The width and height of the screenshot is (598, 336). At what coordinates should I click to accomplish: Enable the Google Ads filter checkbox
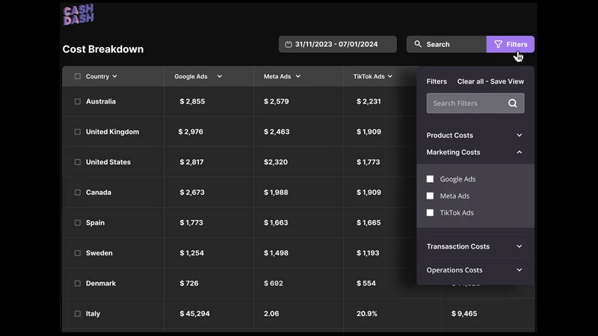coord(430,179)
